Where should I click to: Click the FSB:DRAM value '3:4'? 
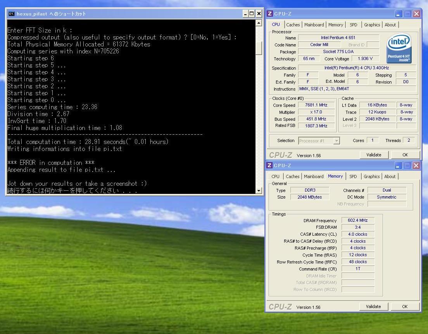point(358,227)
